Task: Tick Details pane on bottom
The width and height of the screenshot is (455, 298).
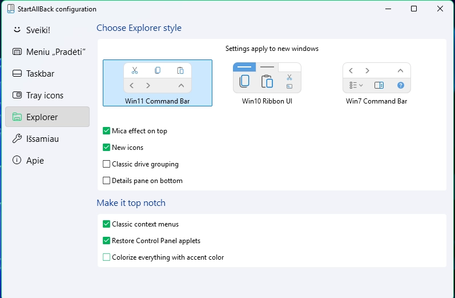Action: pyautogui.click(x=107, y=181)
